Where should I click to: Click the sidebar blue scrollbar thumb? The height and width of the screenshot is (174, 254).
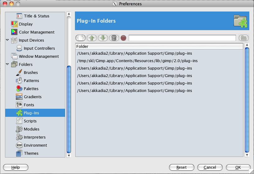tap(69, 109)
